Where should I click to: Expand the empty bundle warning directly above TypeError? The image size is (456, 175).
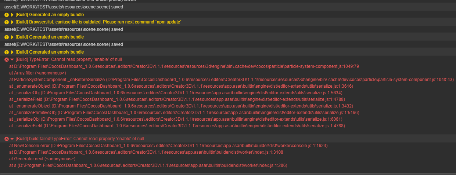click(x=12, y=52)
